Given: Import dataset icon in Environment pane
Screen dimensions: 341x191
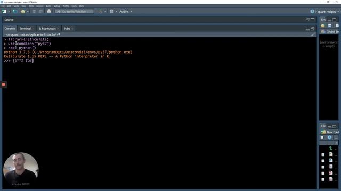Looking at the screenshot, I should (x=337, y=25).
